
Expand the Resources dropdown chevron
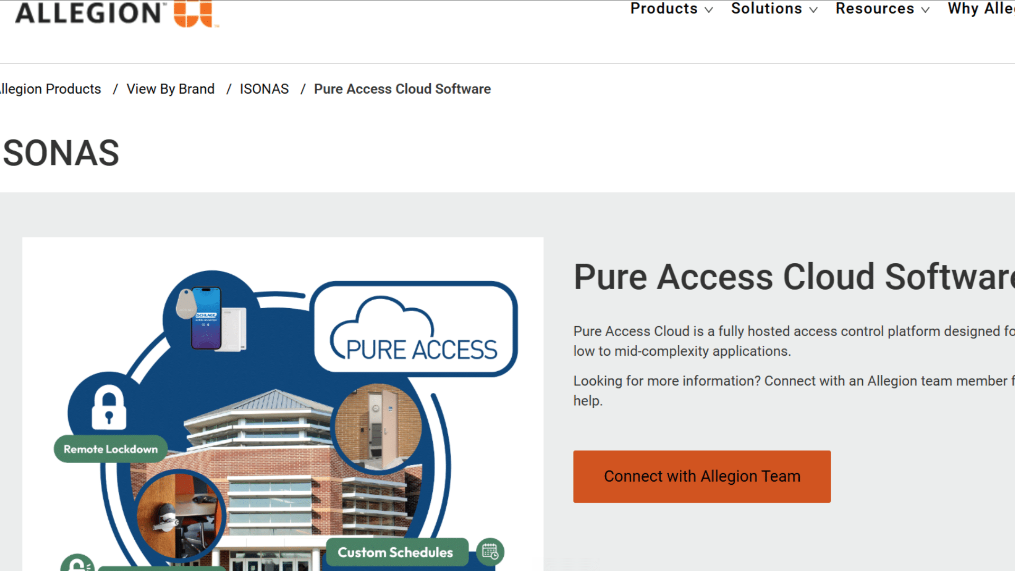925,10
